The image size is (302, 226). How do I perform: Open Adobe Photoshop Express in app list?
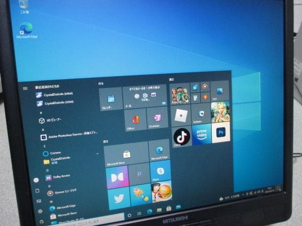point(69,136)
